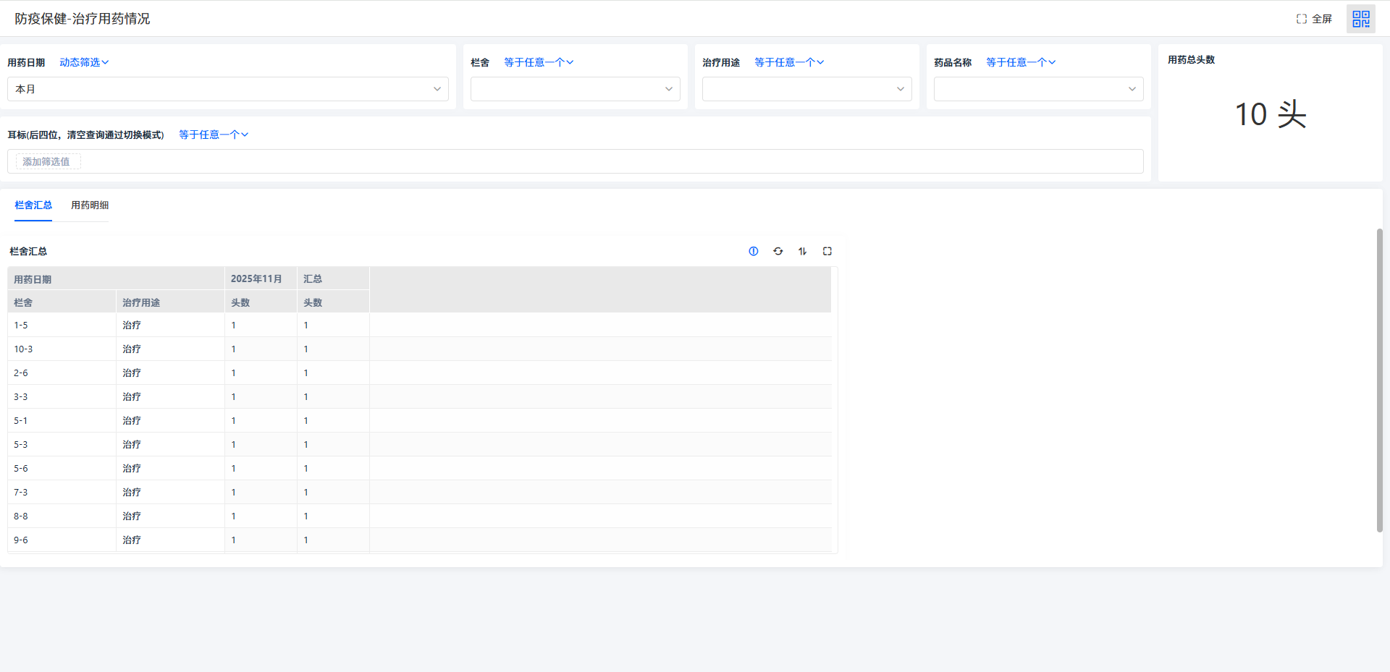1390x672 pixels.
Task: Change 等于任意一个 mode next to 药品名称
Action: 1021,62
